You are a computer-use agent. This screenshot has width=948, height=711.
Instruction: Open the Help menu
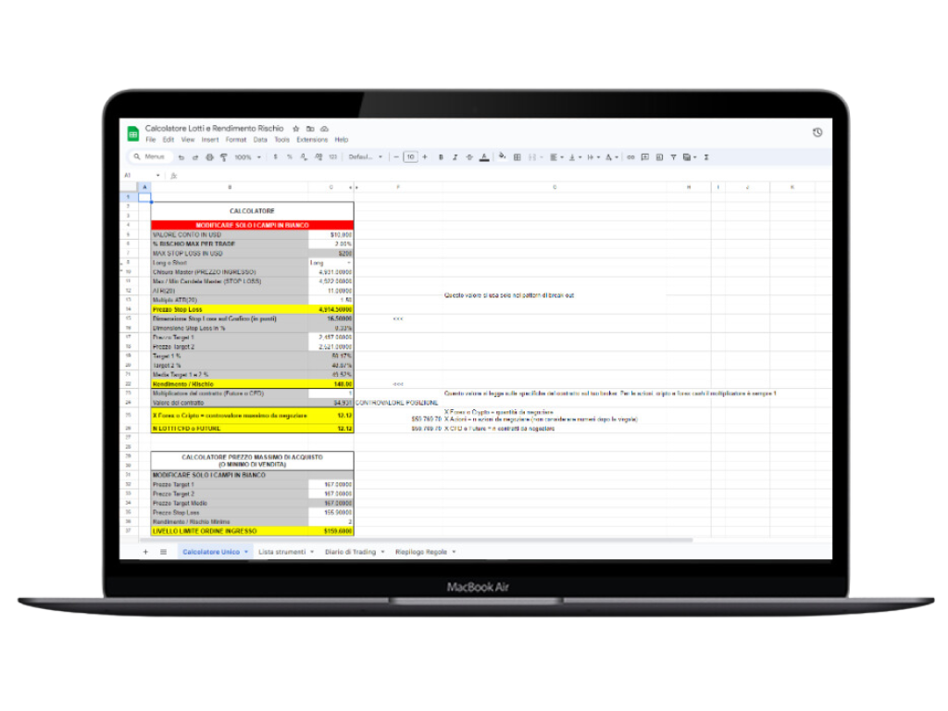tap(342, 140)
